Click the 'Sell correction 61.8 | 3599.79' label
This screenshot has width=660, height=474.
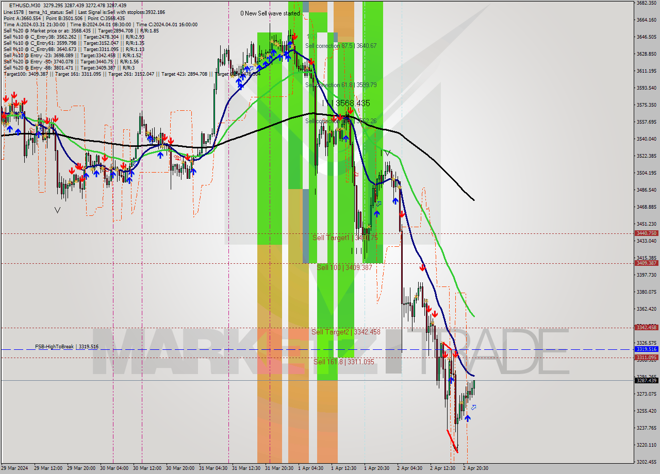click(x=341, y=85)
